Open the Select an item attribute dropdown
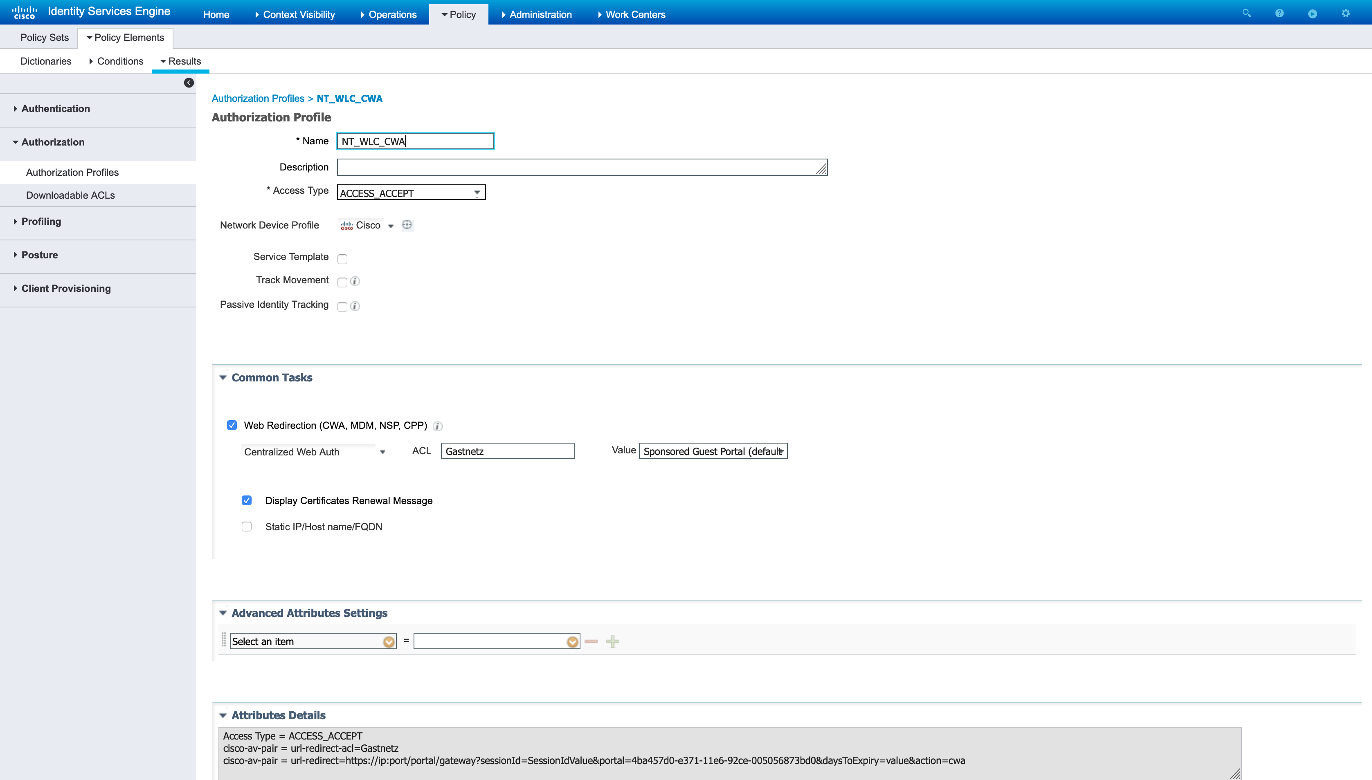This screenshot has height=780, width=1372. (389, 641)
